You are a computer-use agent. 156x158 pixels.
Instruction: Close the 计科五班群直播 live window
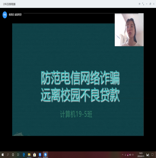coord(154,4)
